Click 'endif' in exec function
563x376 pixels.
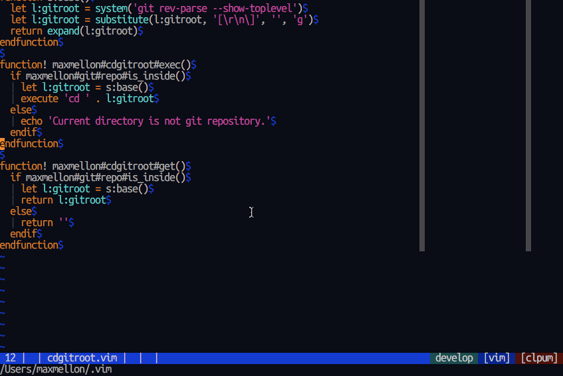pos(24,133)
